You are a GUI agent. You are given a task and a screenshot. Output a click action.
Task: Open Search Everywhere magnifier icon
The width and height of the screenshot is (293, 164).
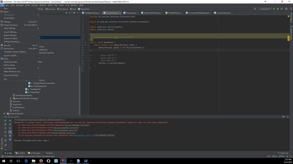tap(291, 9)
